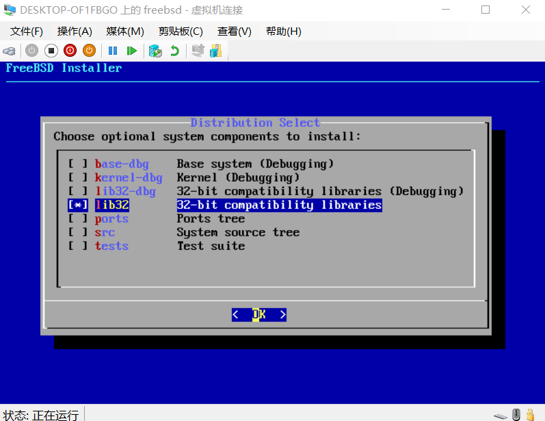Turn off the VM with the stop icon
The width and height of the screenshot is (545, 421).
(x=51, y=51)
